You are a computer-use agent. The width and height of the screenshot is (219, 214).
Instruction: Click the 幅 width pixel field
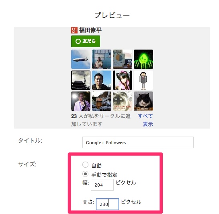coord(102,185)
